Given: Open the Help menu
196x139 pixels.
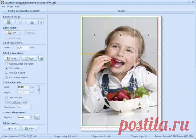Looking at the screenshot, I should 17,7.
